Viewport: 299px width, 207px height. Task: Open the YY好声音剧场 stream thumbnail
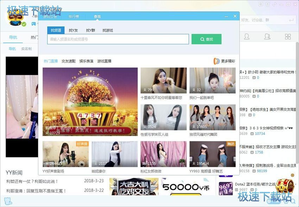pyautogui.click(x=65, y=154)
